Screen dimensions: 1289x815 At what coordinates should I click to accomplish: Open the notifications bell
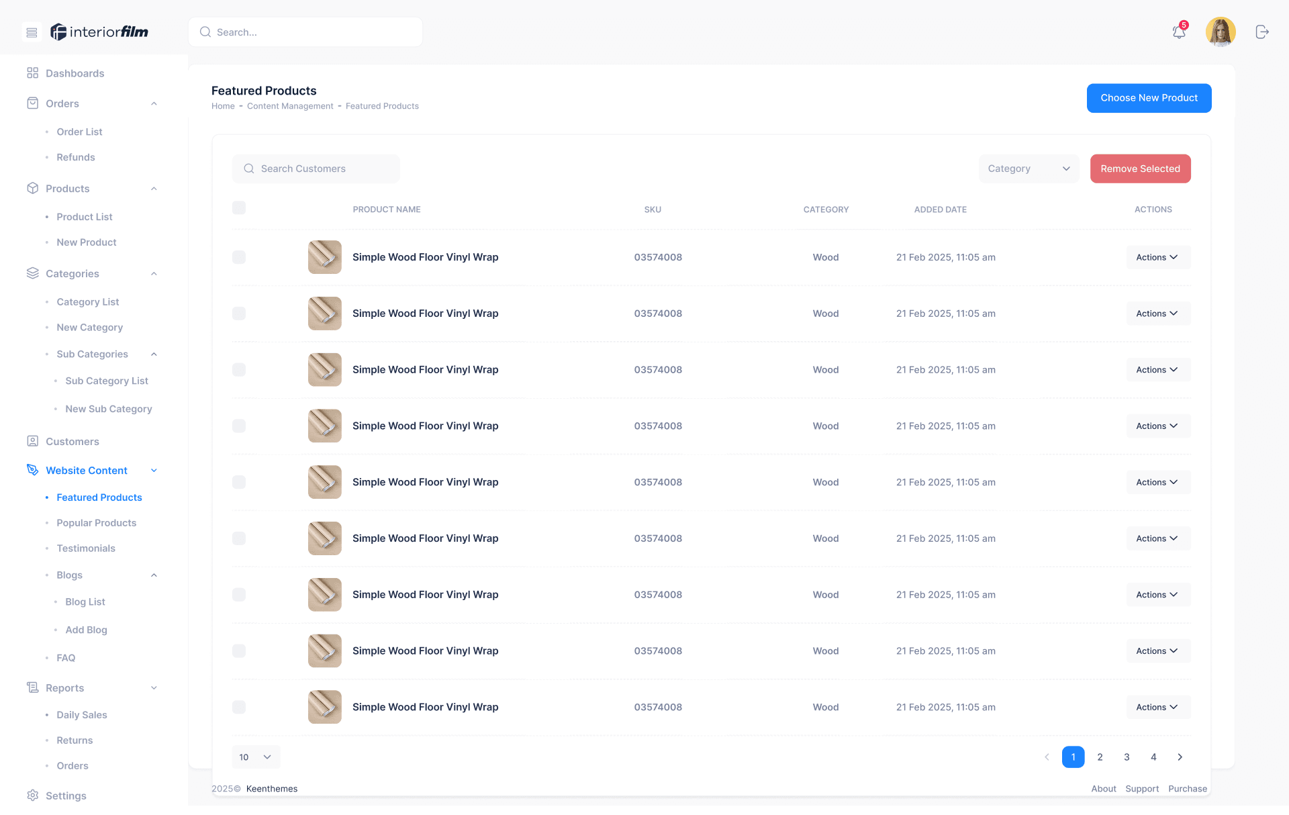coord(1179,32)
